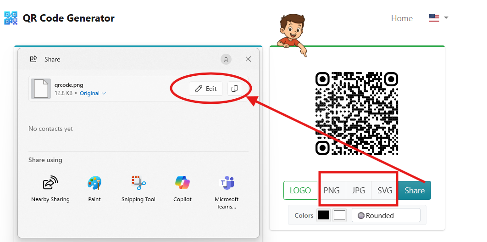Screen dimensions: 487x242
Task: Click the Share dialog title icon
Action: (33, 59)
